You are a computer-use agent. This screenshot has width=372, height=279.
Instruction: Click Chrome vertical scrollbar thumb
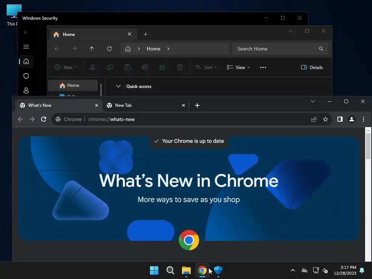click(x=368, y=146)
